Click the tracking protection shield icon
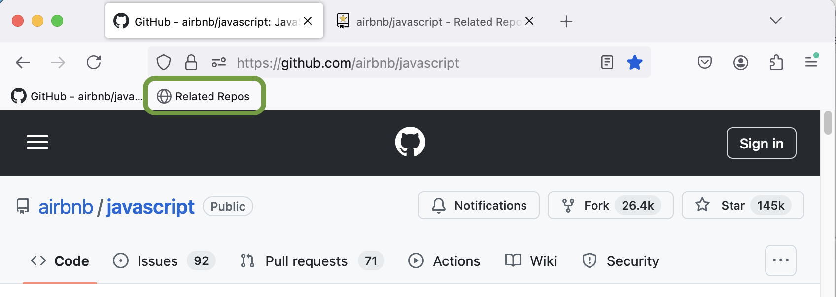Screen dimensions: 836x297 [x=164, y=63]
